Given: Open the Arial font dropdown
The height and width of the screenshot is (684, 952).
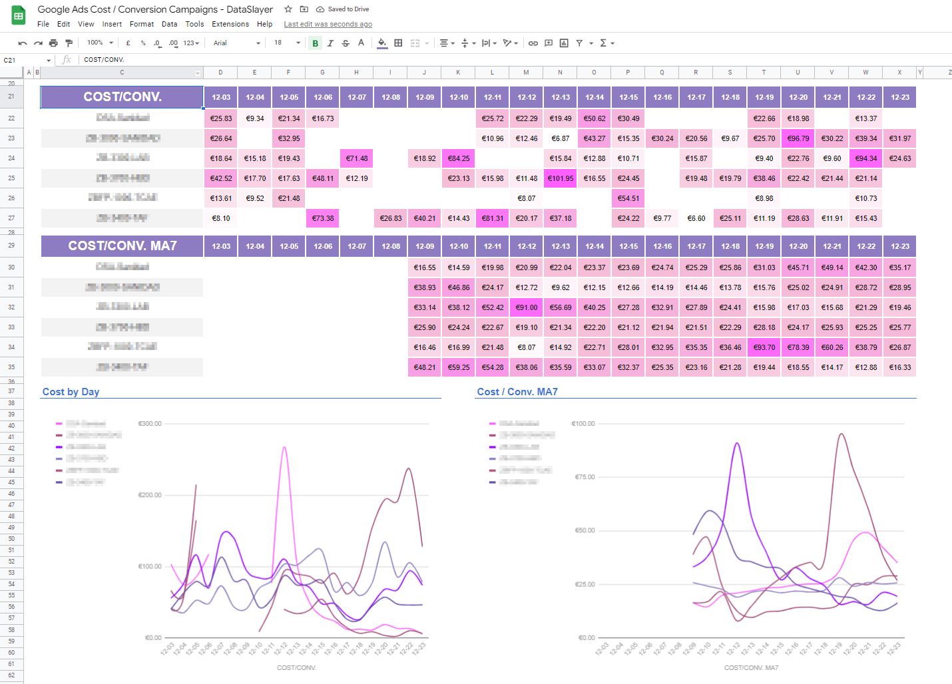Looking at the screenshot, I should coord(236,43).
